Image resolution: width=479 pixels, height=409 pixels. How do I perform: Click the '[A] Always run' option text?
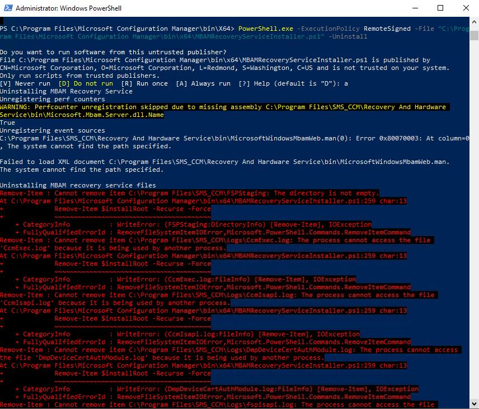pyautogui.click(x=203, y=84)
